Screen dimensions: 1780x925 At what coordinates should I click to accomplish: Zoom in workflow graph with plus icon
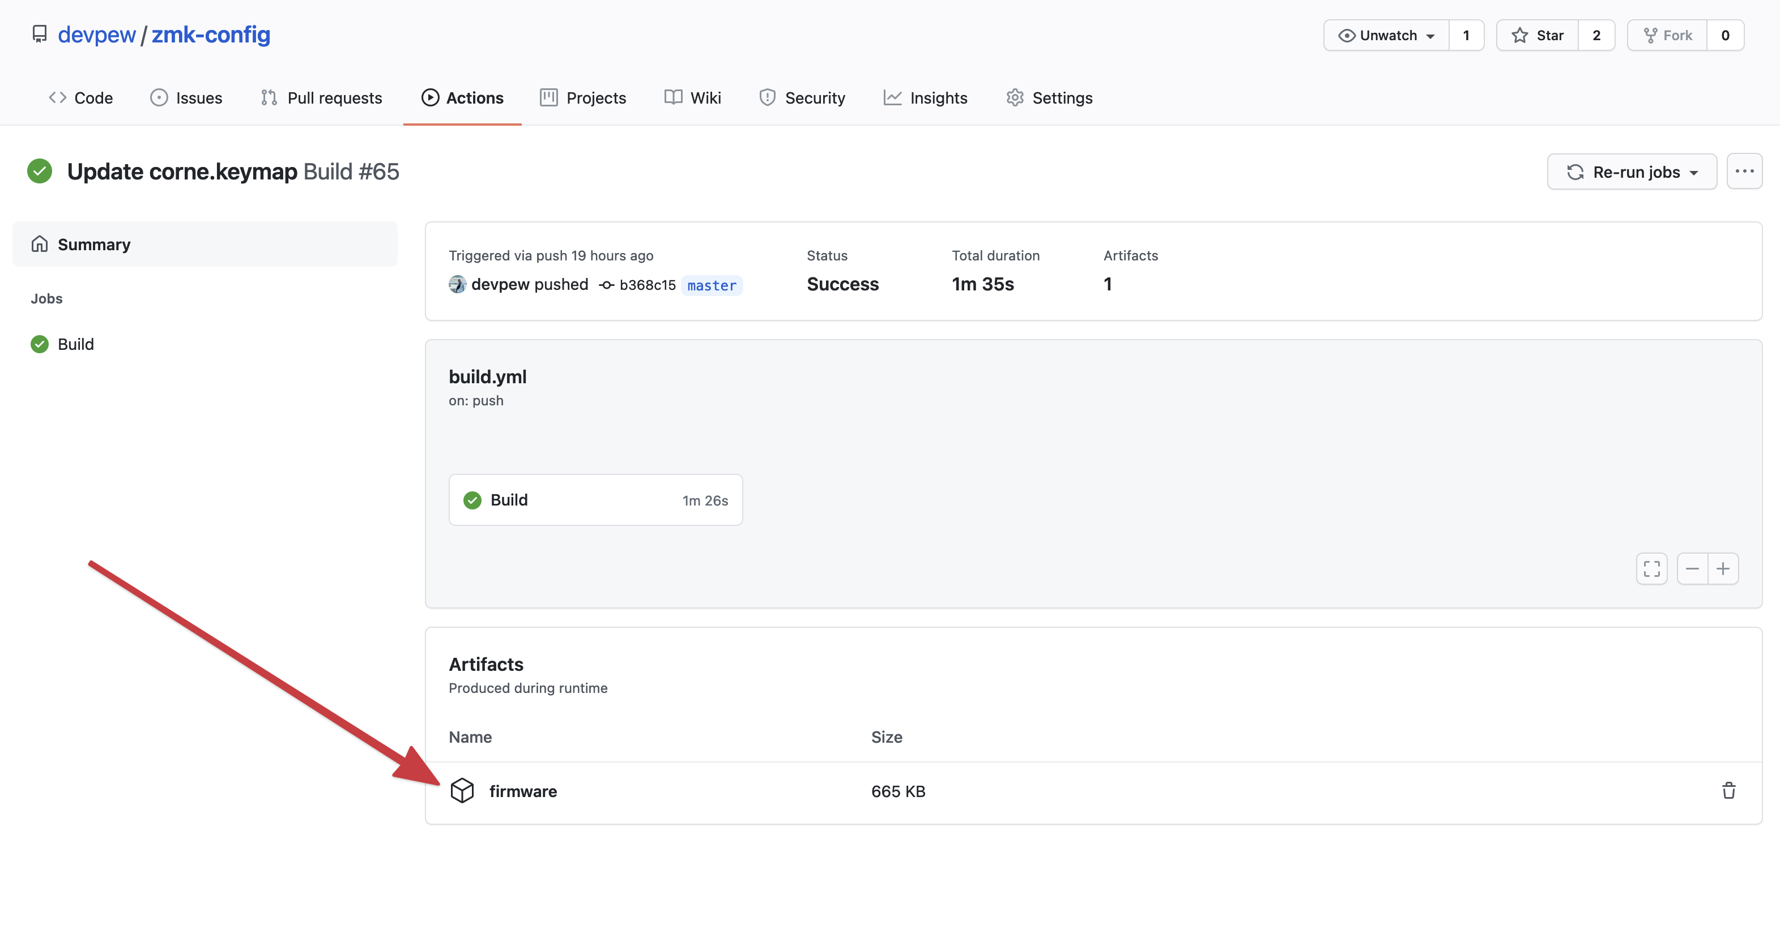[1723, 569]
